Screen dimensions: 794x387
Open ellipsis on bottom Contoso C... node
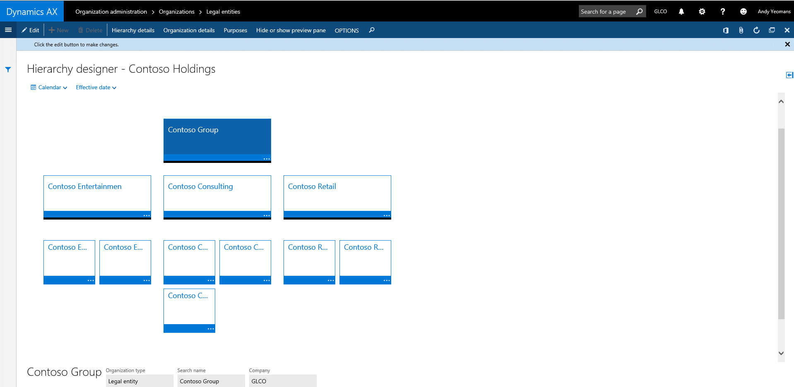[211, 329]
